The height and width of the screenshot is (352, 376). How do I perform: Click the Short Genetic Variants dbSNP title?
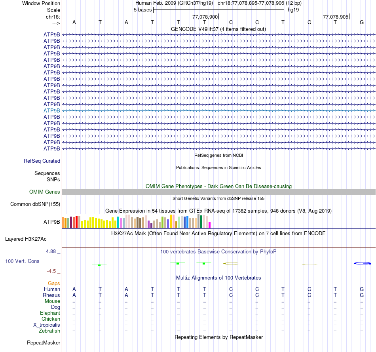point(218,198)
